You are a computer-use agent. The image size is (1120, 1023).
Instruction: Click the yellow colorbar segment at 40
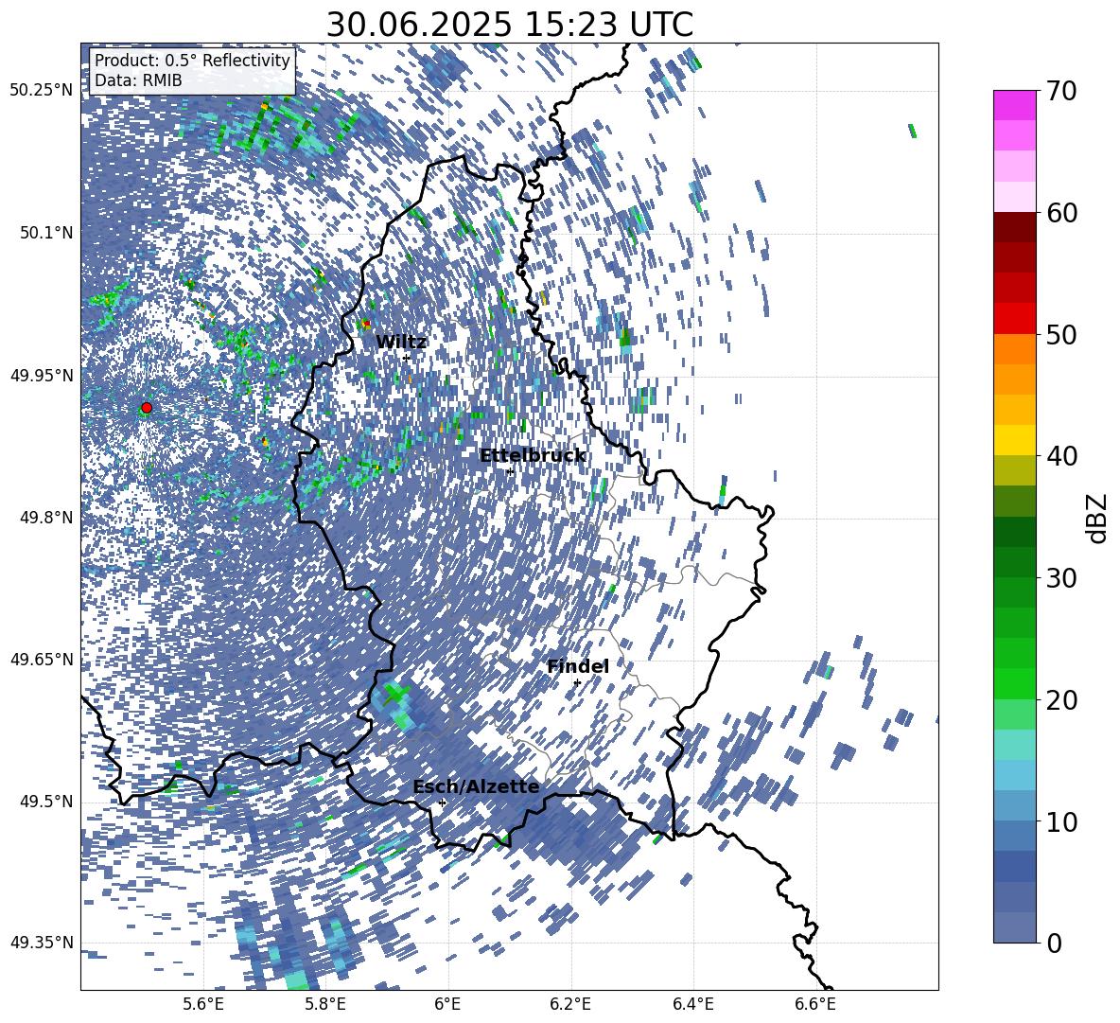(1015, 440)
